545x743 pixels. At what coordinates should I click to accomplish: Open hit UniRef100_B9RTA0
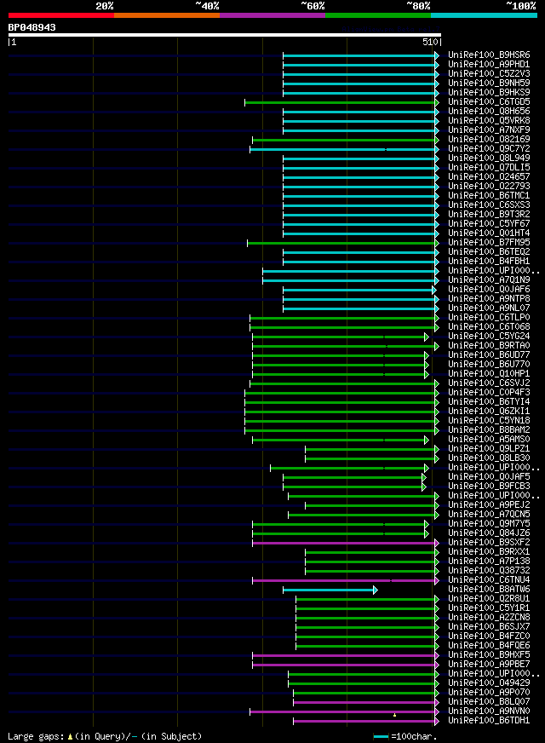(489, 346)
